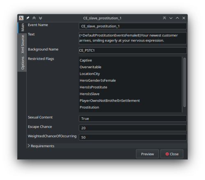Image resolution: width=205 pixels, height=180 pixels.
Task: Switch to the Xml Source tab
Action: [22, 44]
